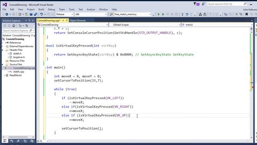The height and width of the screenshot is (145, 257).
Task: Click the Step Over debug icon
Action: [187, 14]
